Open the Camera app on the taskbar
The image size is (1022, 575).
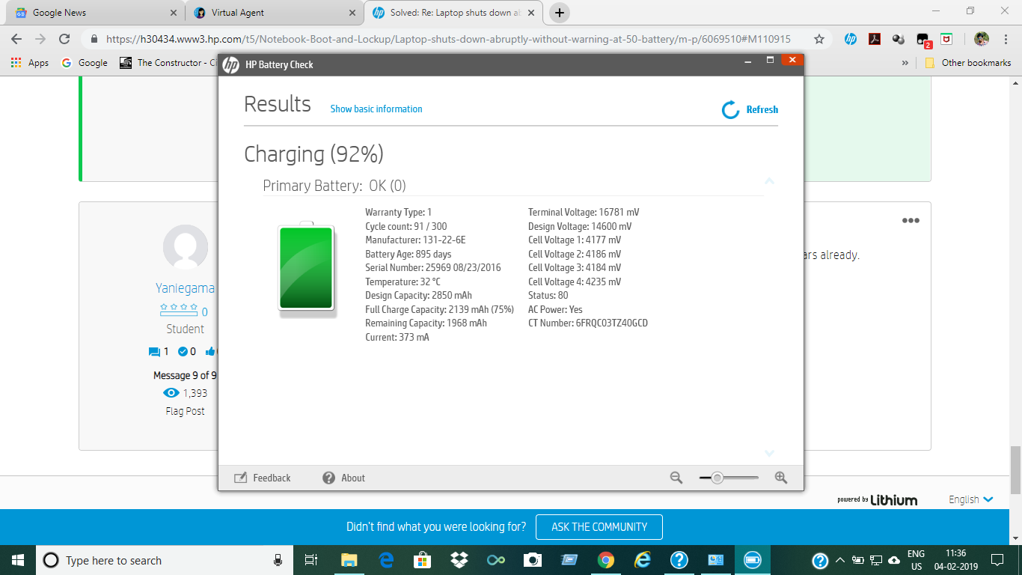[533, 560]
